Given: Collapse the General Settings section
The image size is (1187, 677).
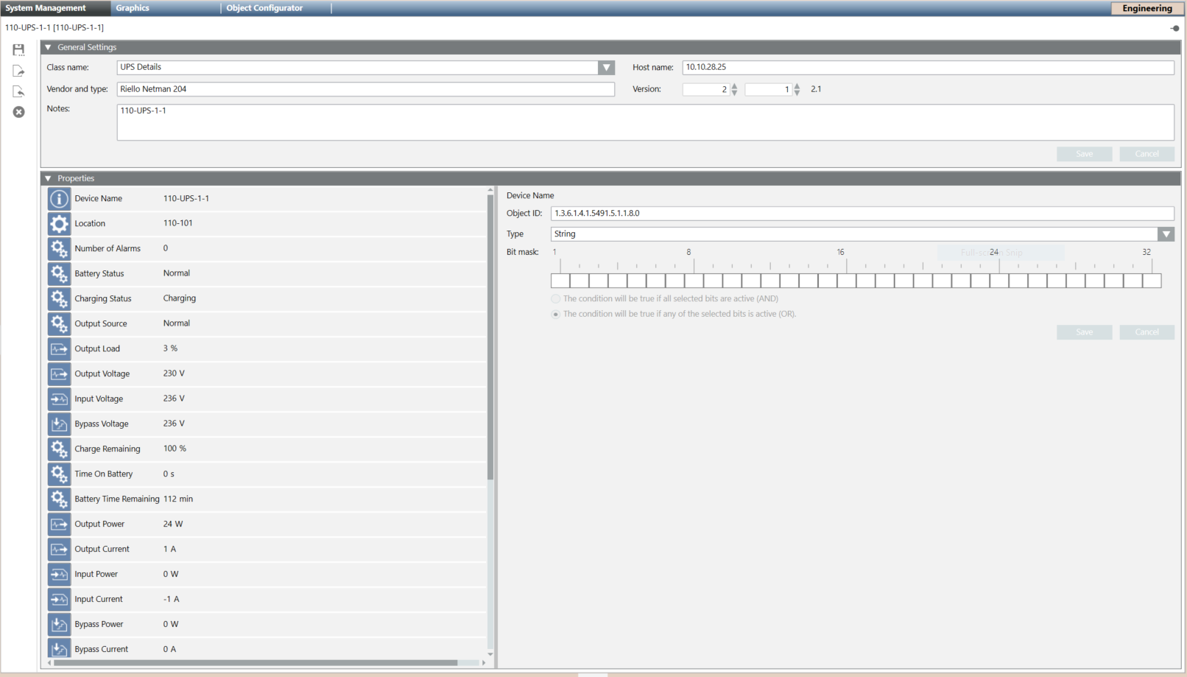Looking at the screenshot, I should click(48, 46).
